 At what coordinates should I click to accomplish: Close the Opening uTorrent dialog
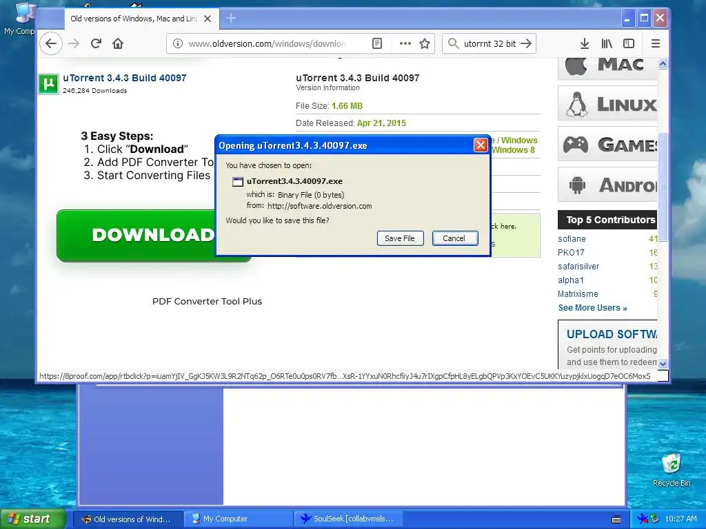(x=481, y=145)
